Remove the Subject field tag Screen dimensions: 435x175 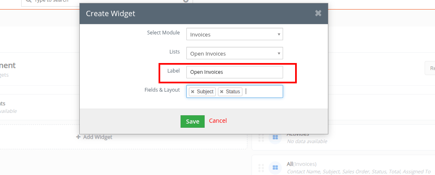click(193, 92)
